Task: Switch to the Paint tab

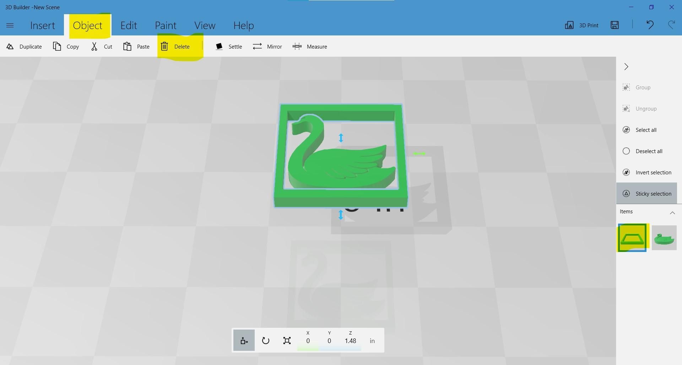Action: tap(166, 26)
